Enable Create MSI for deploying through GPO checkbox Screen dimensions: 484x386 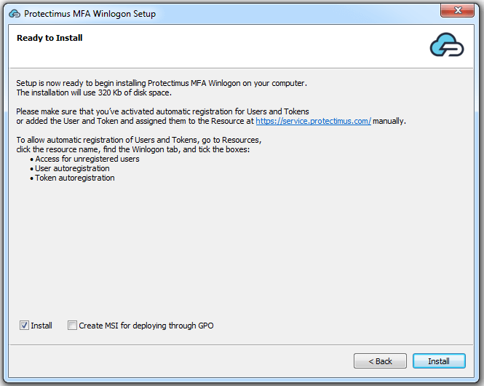pos(72,325)
